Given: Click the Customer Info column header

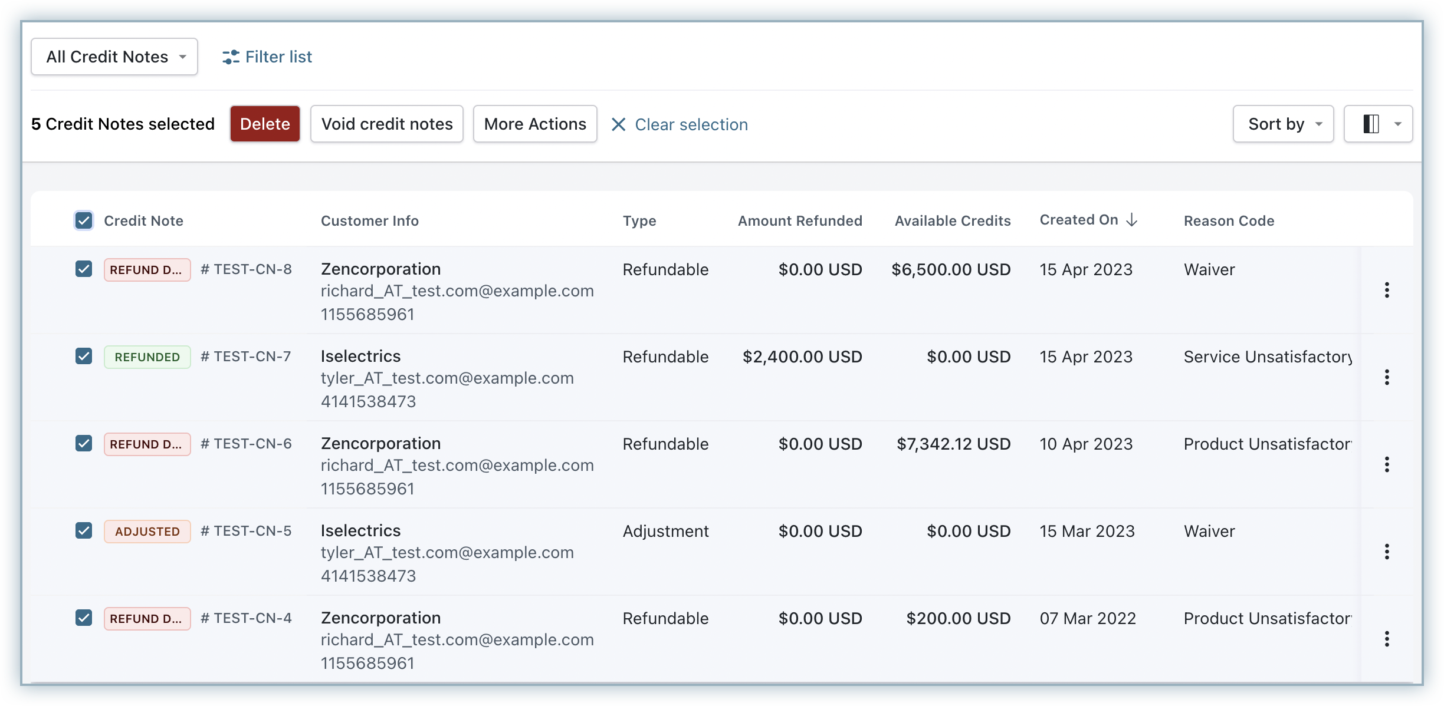Looking at the screenshot, I should pyautogui.click(x=369, y=220).
